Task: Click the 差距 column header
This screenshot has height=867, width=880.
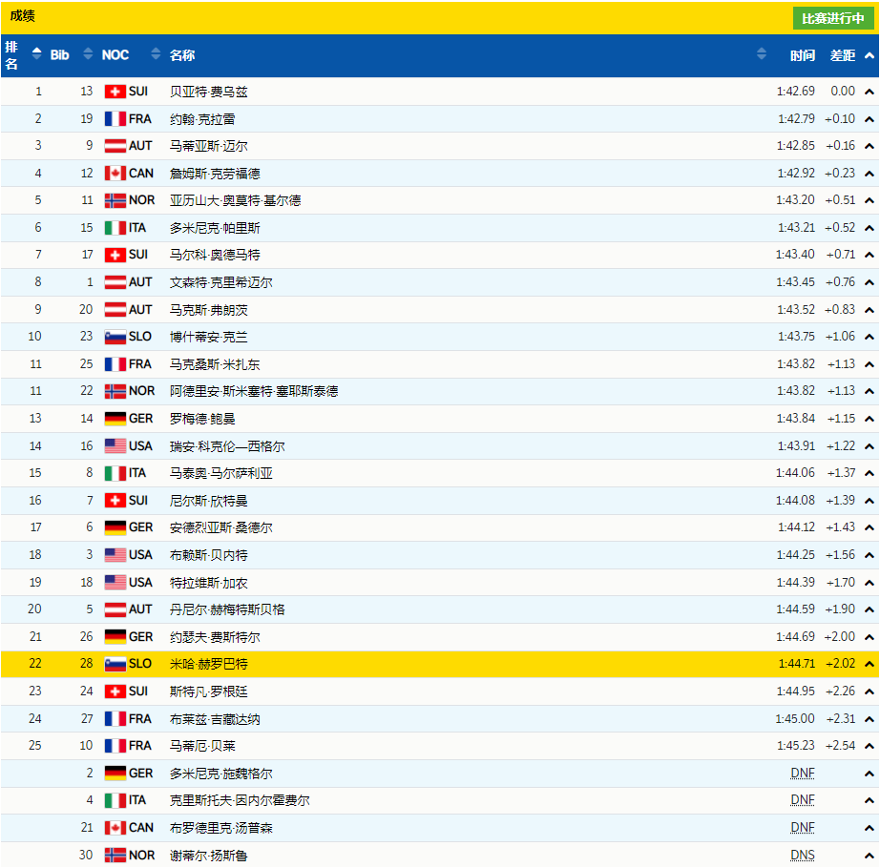Action: (x=842, y=55)
